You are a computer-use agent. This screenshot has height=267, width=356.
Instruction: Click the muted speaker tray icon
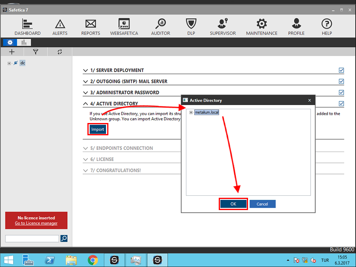[313, 260]
